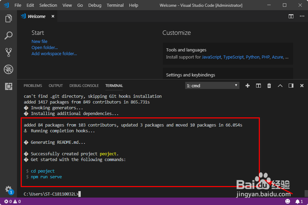
Task: Open the Settings and keybindings card
Action: click(x=228, y=74)
